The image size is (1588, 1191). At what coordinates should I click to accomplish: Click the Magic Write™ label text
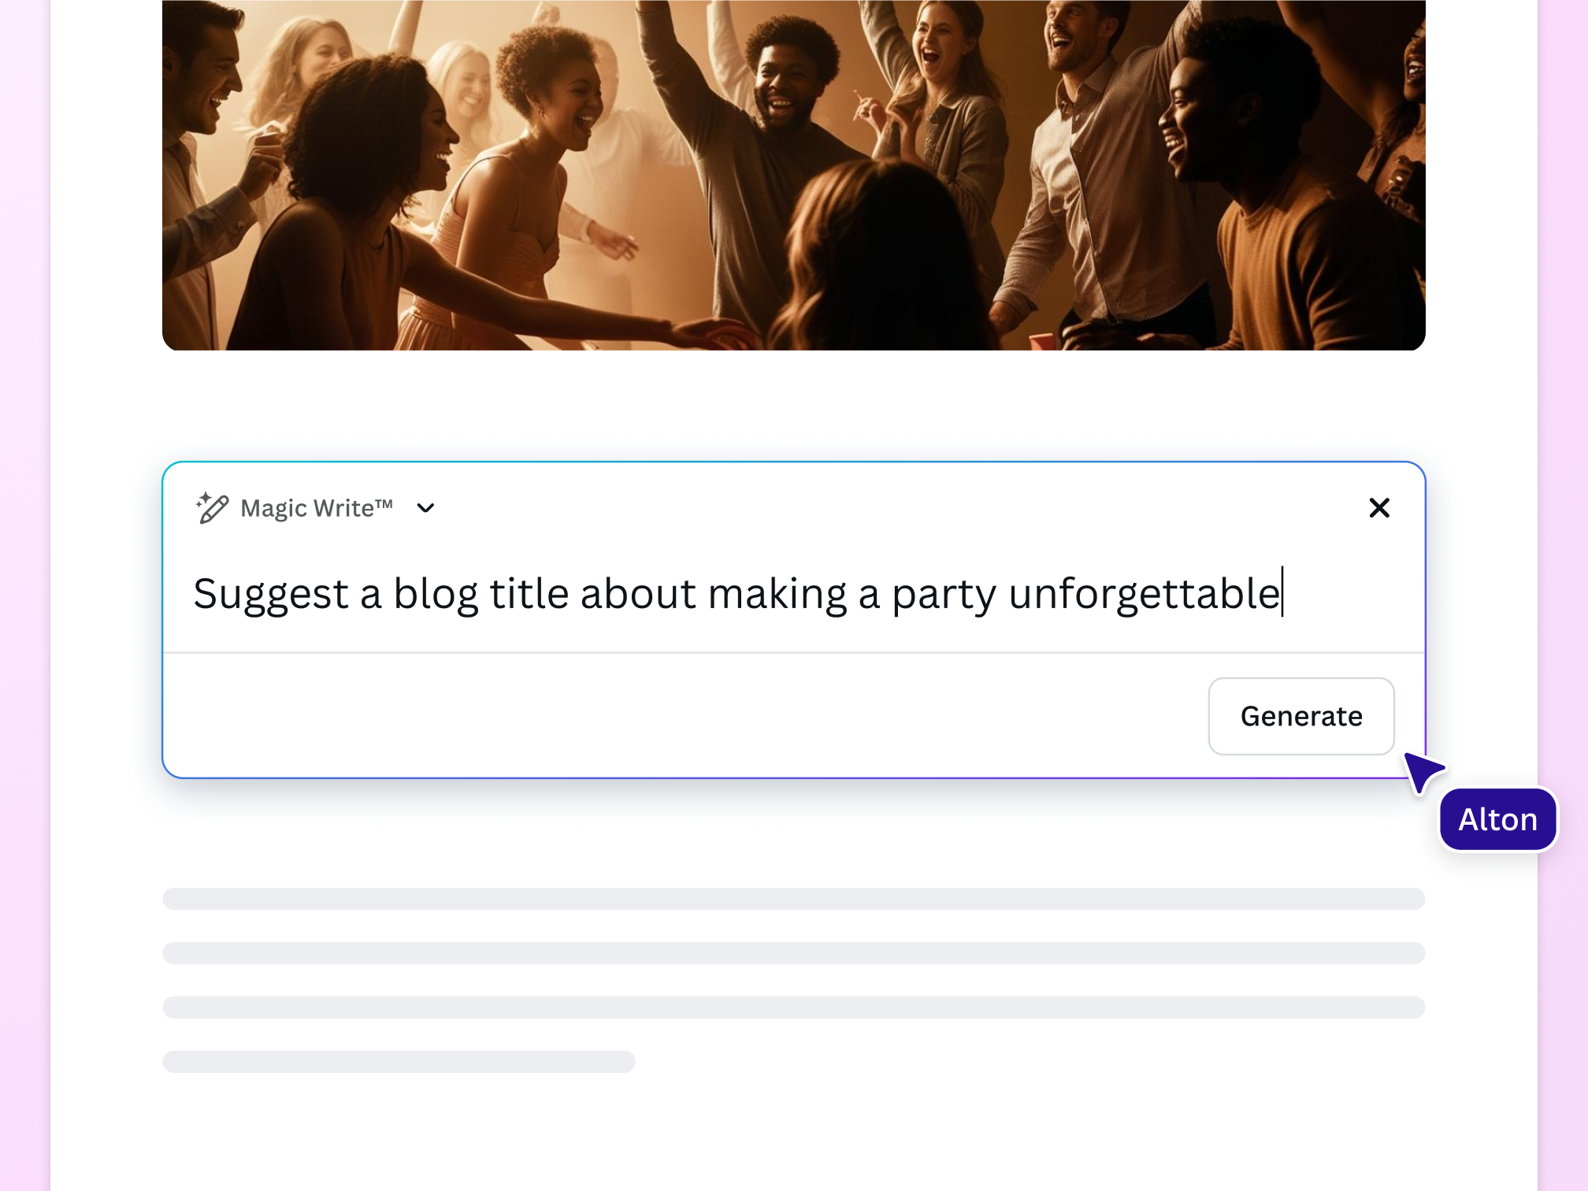pyautogui.click(x=316, y=508)
